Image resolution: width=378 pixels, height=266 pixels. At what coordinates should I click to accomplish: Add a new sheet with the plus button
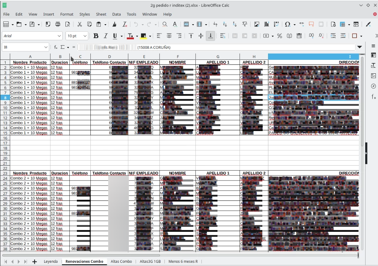pyautogui.click(x=35, y=261)
